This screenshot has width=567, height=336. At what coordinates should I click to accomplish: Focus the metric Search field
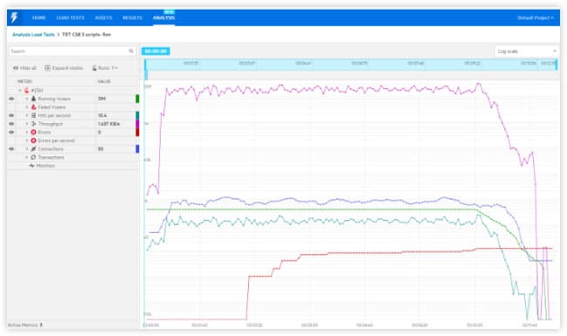click(73, 51)
